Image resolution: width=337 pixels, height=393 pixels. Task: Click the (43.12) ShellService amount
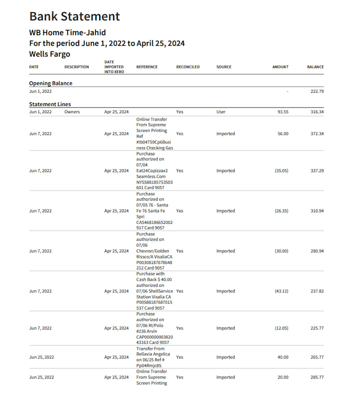click(x=281, y=291)
